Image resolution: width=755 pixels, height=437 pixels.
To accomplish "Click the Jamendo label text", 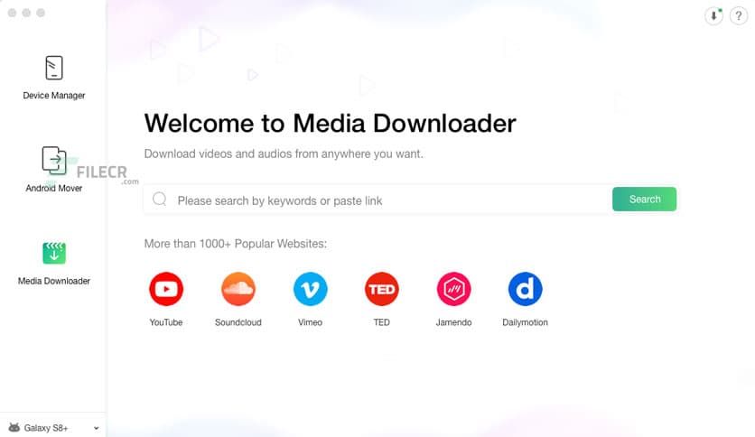I will point(453,322).
